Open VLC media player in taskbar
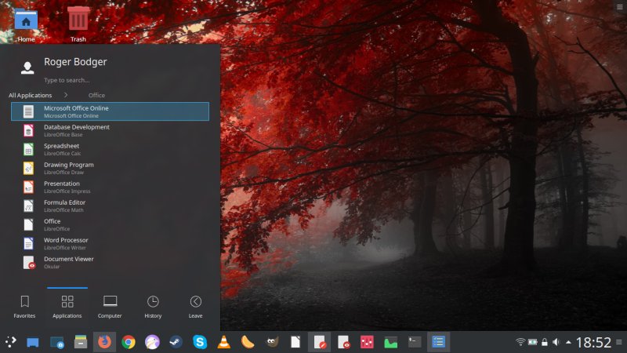This screenshot has height=353, width=627. click(x=223, y=342)
